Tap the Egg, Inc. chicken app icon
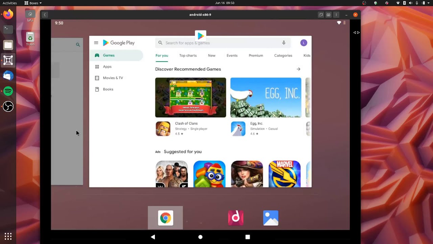Screen dimensions: 433x244 point(238,129)
